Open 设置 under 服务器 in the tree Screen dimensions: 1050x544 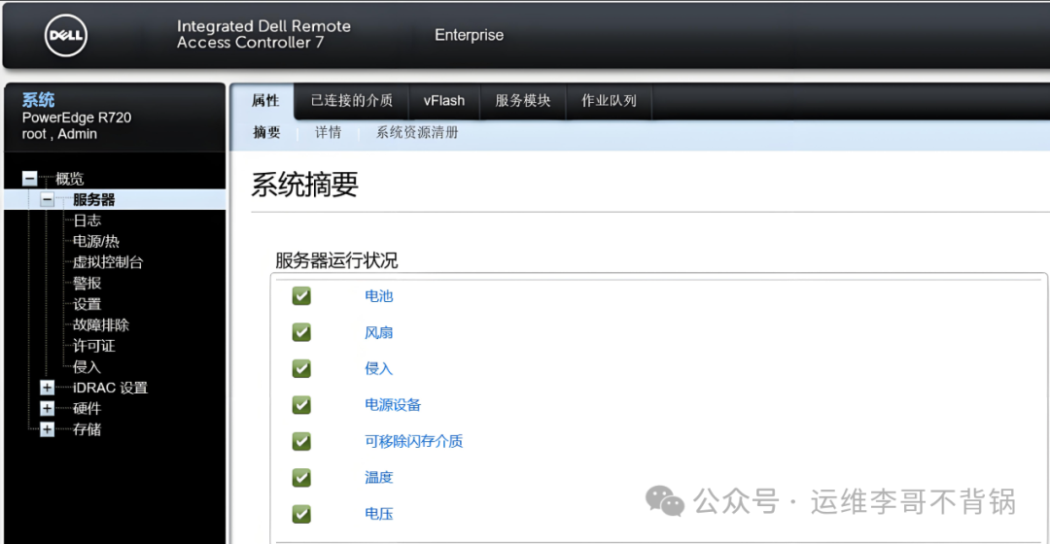tap(87, 304)
